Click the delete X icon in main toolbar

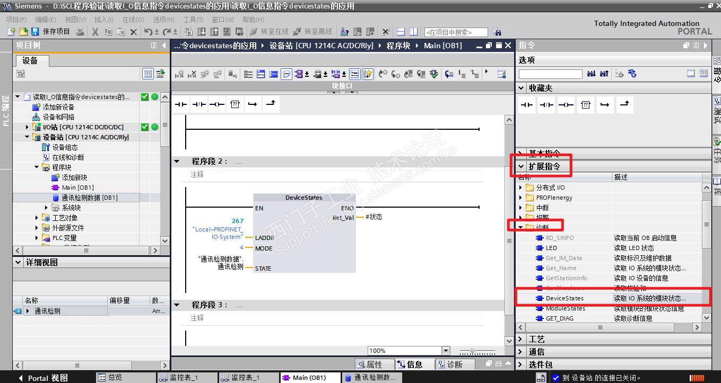[x=134, y=32]
